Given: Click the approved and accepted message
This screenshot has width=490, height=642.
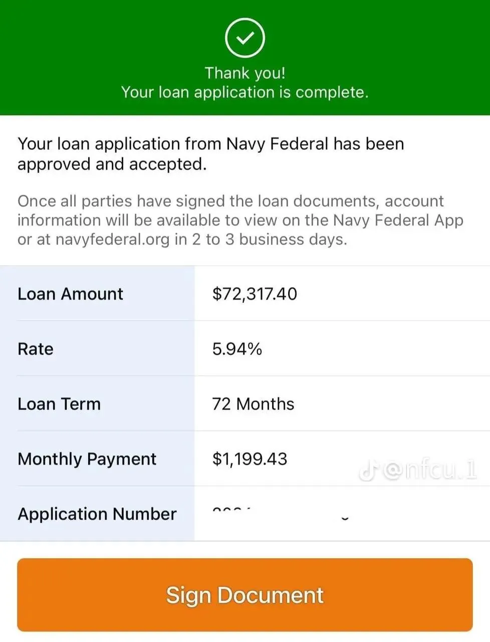Looking at the screenshot, I should 210,154.
